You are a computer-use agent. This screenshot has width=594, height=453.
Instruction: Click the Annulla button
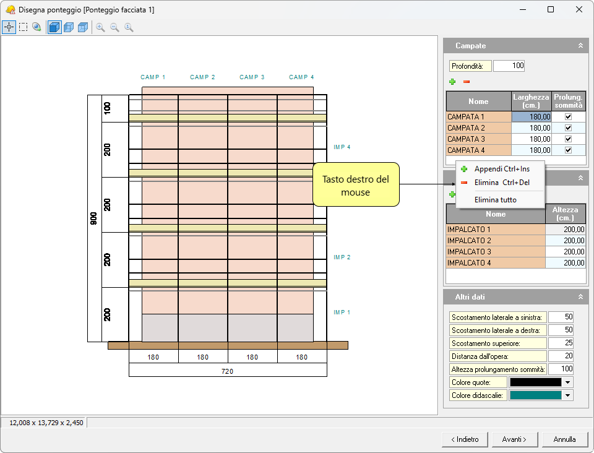(x=564, y=439)
